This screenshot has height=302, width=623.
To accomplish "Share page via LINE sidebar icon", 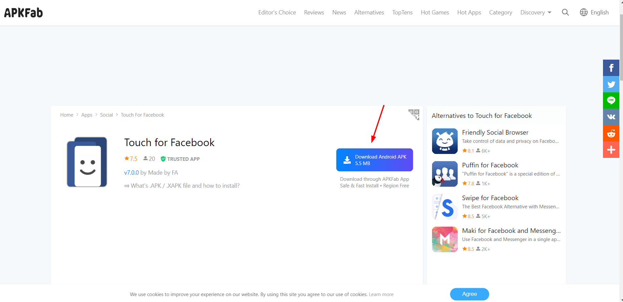I will coord(611,101).
